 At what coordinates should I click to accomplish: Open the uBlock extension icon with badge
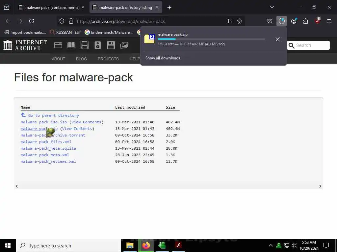tap(318, 21)
